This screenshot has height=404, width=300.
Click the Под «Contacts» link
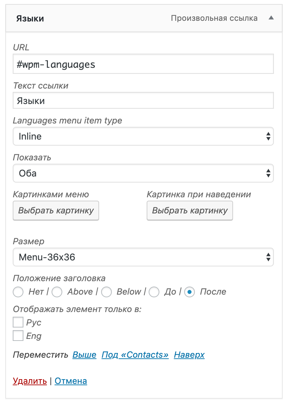click(135, 355)
